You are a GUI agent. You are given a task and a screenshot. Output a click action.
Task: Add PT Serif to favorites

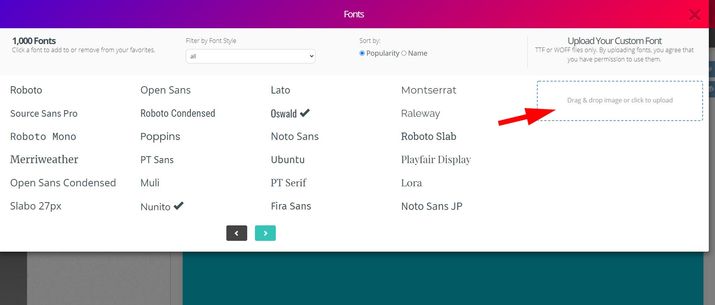288,183
